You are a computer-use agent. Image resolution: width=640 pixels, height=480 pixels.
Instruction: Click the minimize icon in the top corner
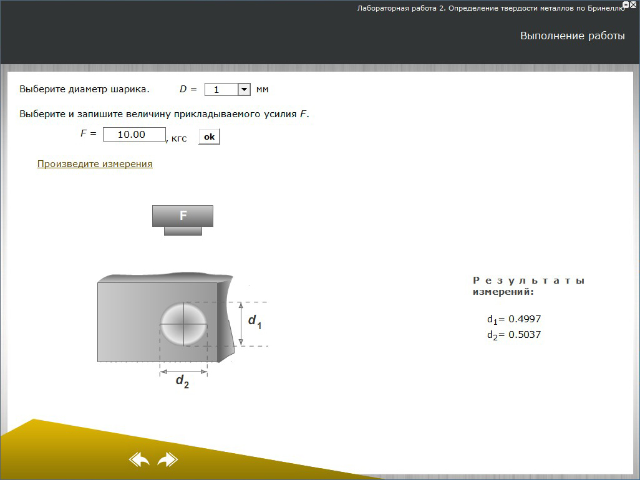626,4
